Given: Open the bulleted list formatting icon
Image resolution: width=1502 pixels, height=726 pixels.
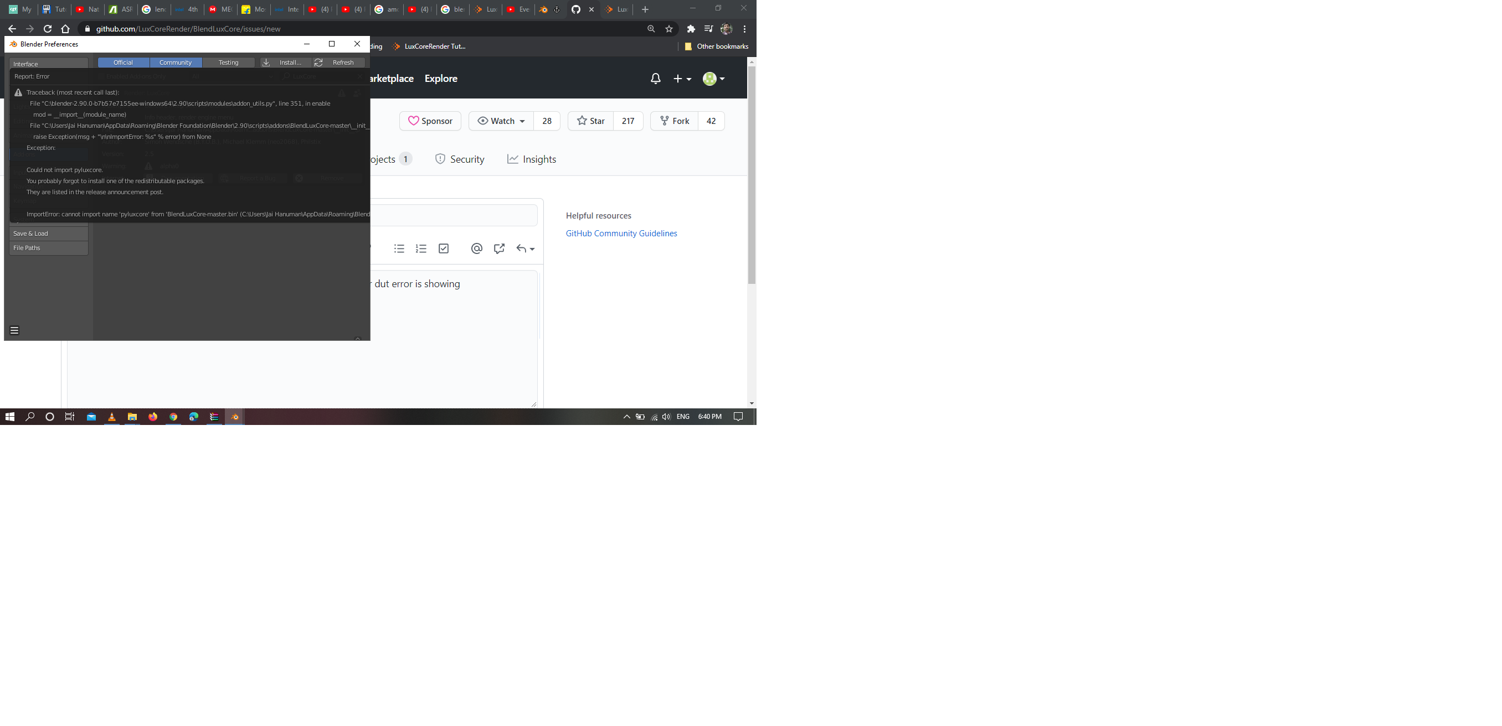Looking at the screenshot, I should tap(399, 248).
